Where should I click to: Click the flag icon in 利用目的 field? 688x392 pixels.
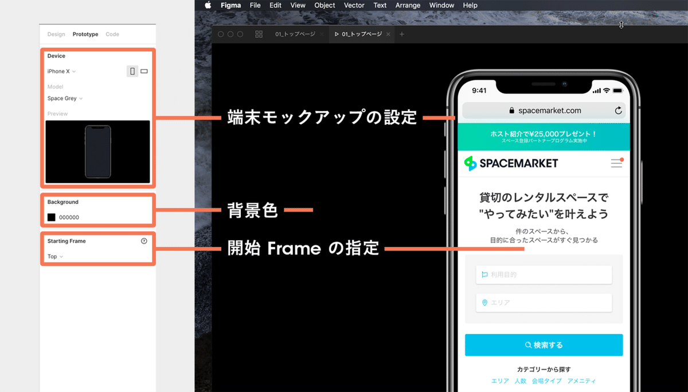484,275
